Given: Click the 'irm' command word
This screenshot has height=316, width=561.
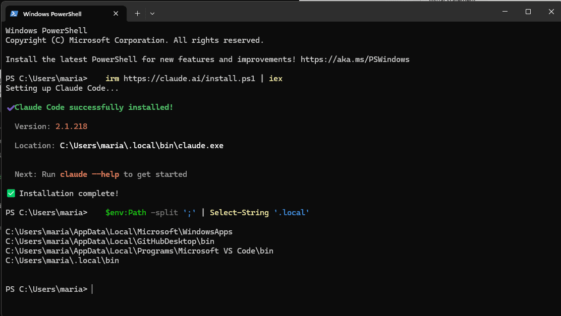Looking at the screenshot, I should (x=113, y=79).
